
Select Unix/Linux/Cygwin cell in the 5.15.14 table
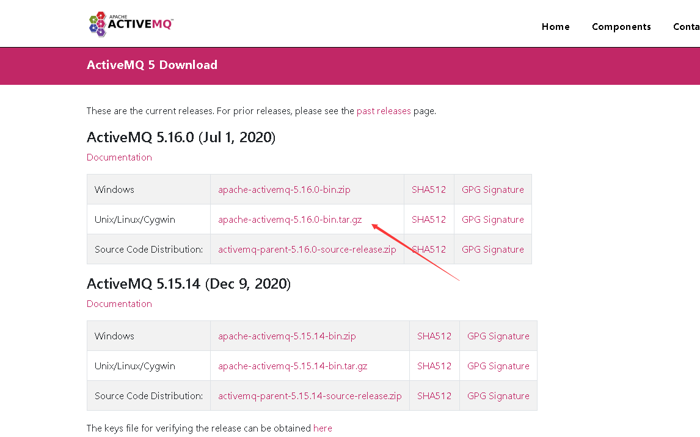point(148,366)
